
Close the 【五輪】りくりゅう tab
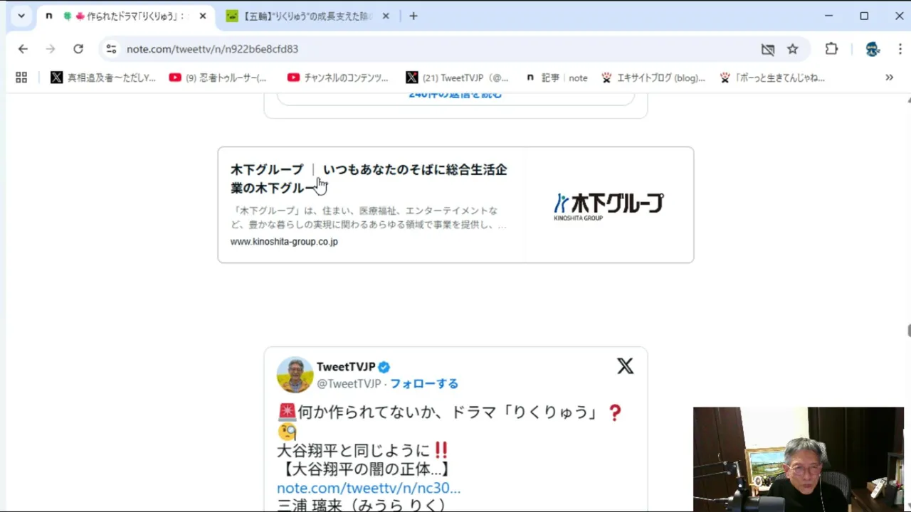tap(386, 16)
